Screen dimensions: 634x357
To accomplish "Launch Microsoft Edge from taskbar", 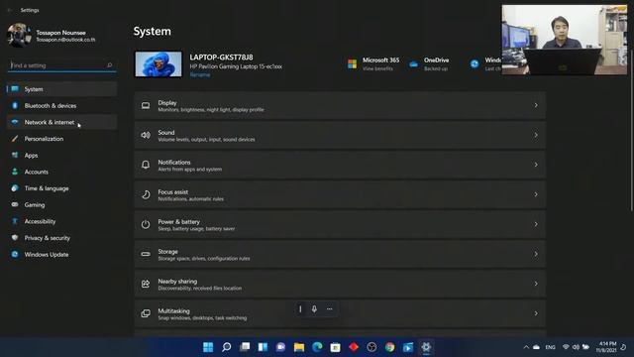I will coord(317,347).
